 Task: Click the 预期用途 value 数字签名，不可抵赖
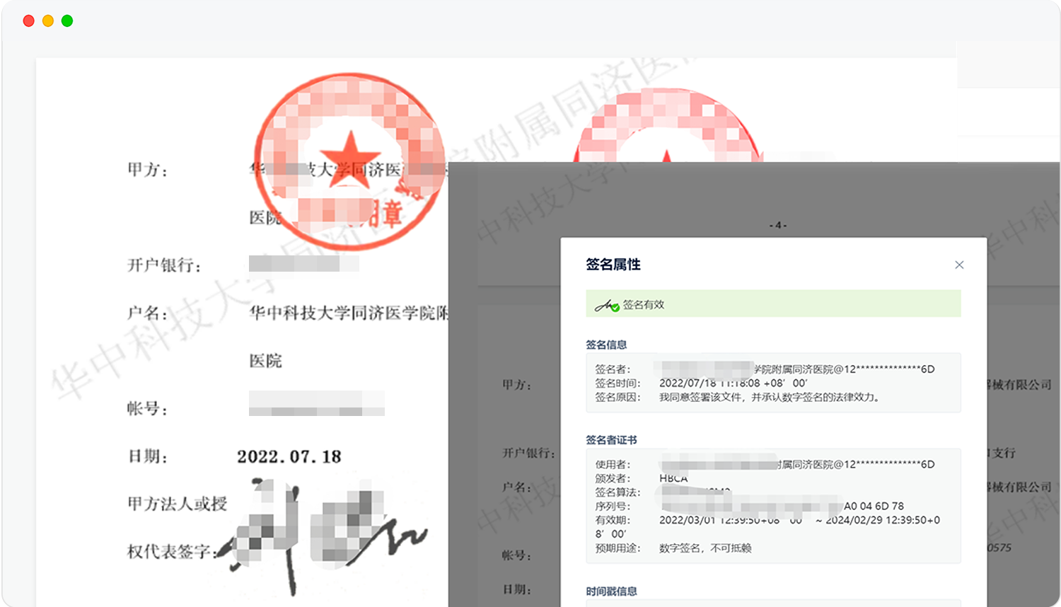[705, 548]
